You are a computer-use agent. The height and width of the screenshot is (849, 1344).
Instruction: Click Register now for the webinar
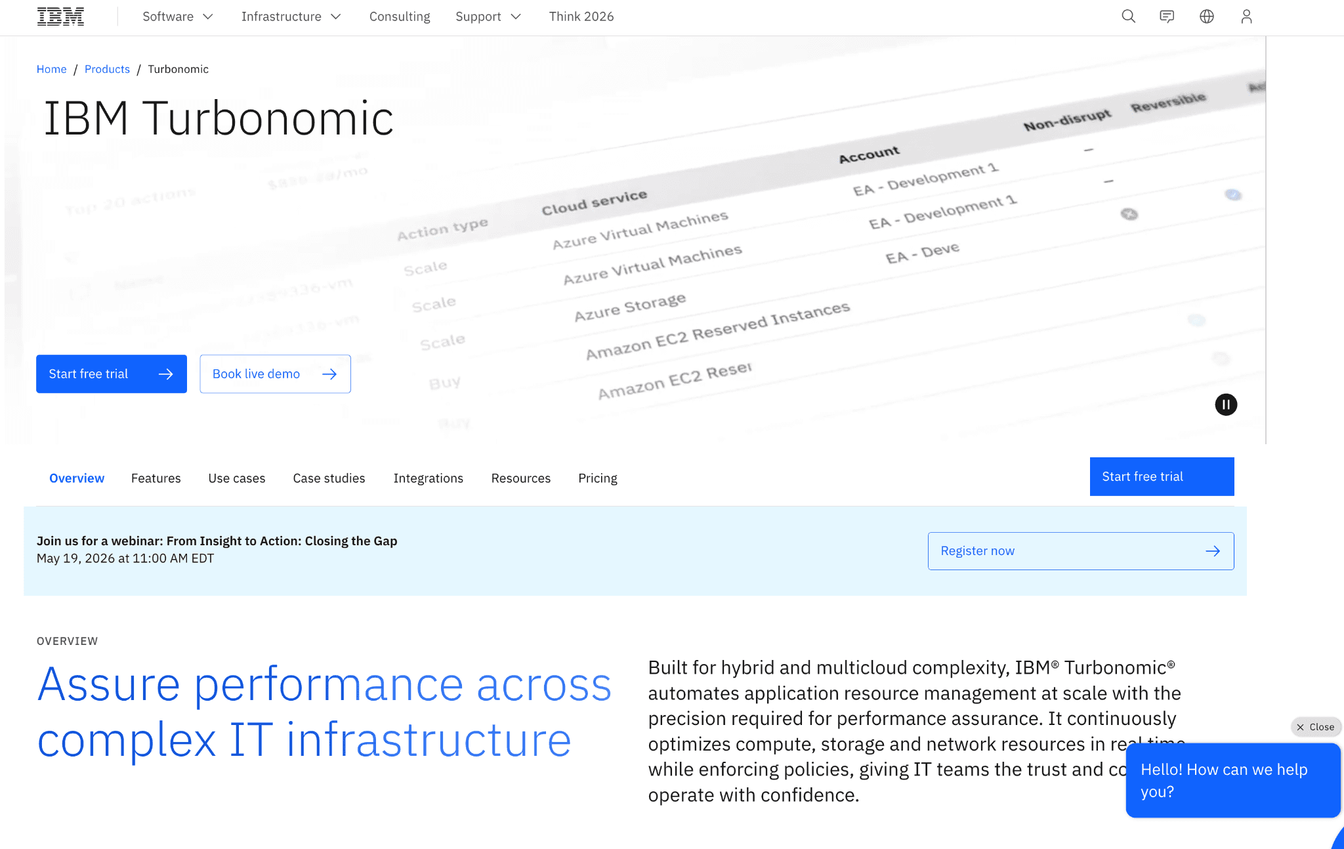(x=1081, y=551)
